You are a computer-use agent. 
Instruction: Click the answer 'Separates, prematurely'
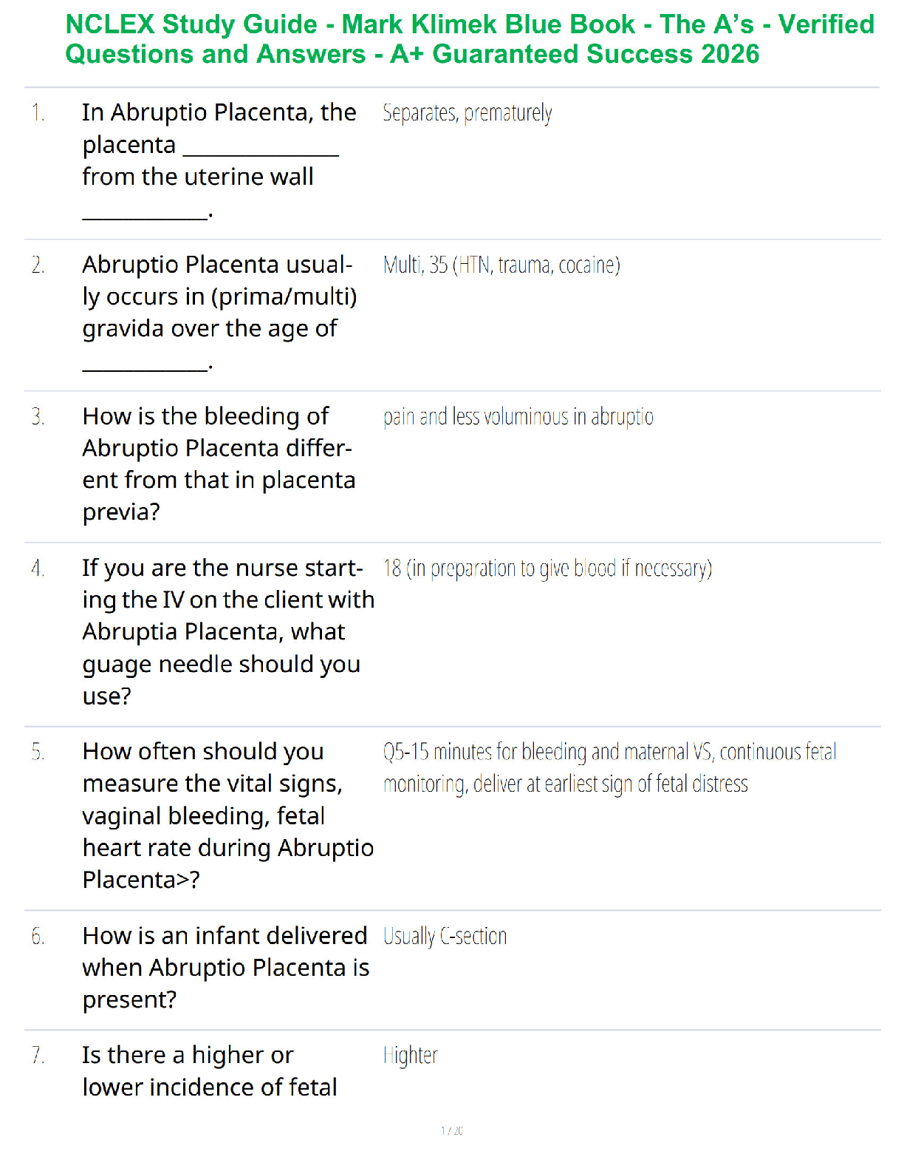pos(468,113)
